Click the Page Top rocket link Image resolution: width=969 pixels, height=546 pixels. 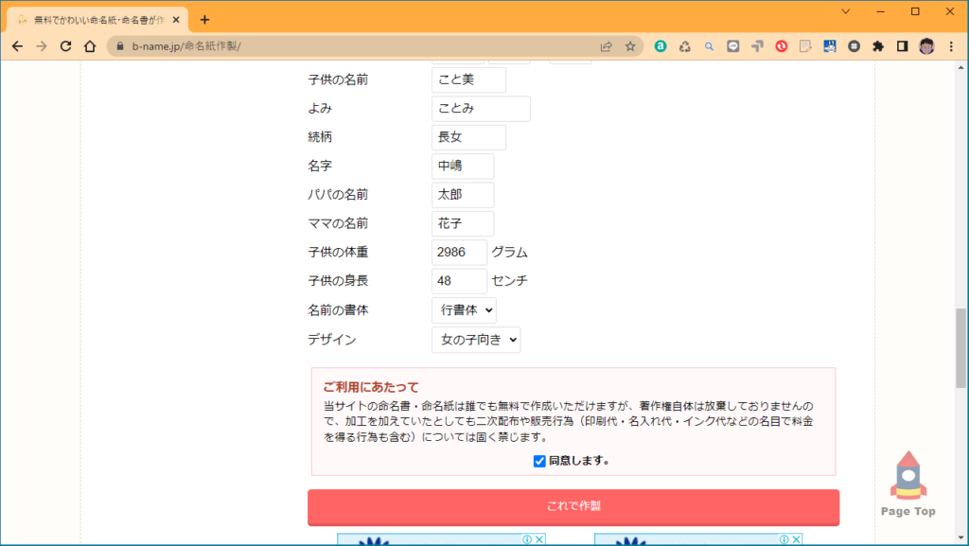pos(907,481)
